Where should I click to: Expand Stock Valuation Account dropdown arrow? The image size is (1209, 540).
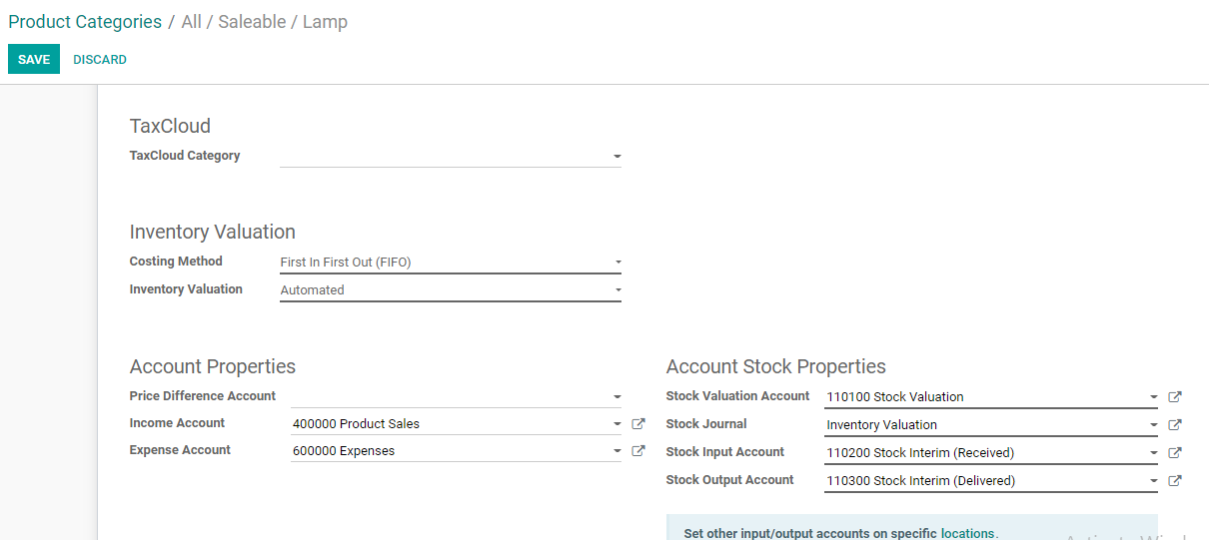1153,397
